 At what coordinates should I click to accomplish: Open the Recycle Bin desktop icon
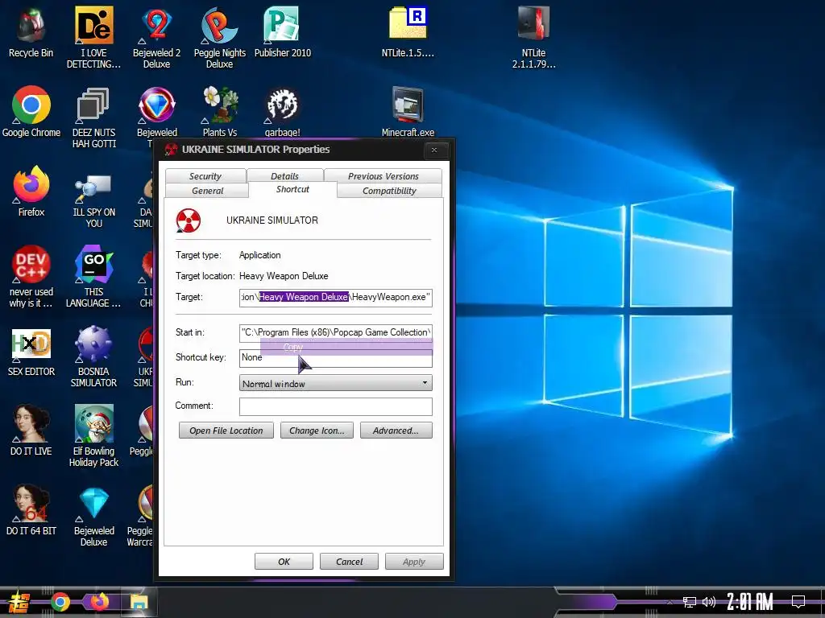[31, 31]
